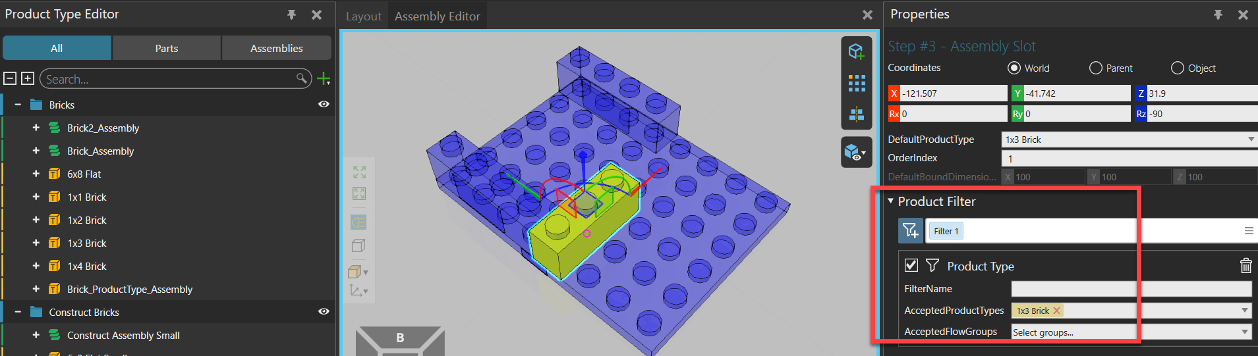
Task: Open the shaded cube view dropdown icon
Action: [x=358, y=271]
